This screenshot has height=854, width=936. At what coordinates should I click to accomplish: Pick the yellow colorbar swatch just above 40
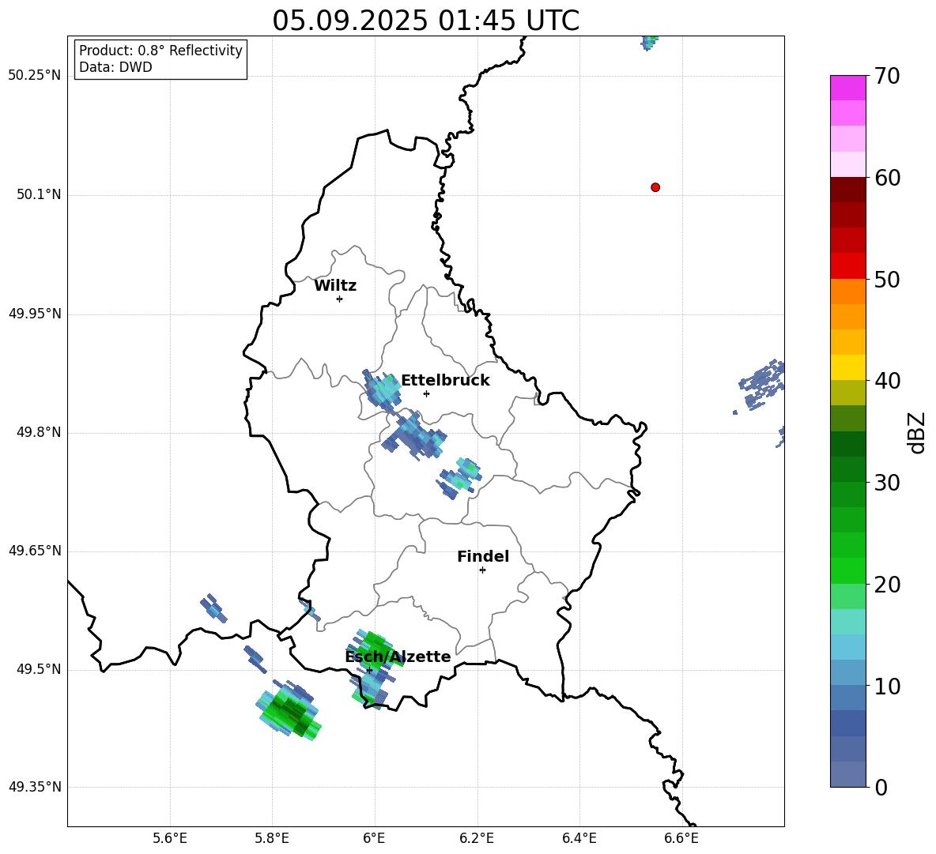847,367
